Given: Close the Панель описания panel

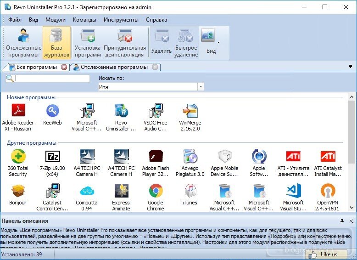Looking at the screenshot, I should (351, 221).
